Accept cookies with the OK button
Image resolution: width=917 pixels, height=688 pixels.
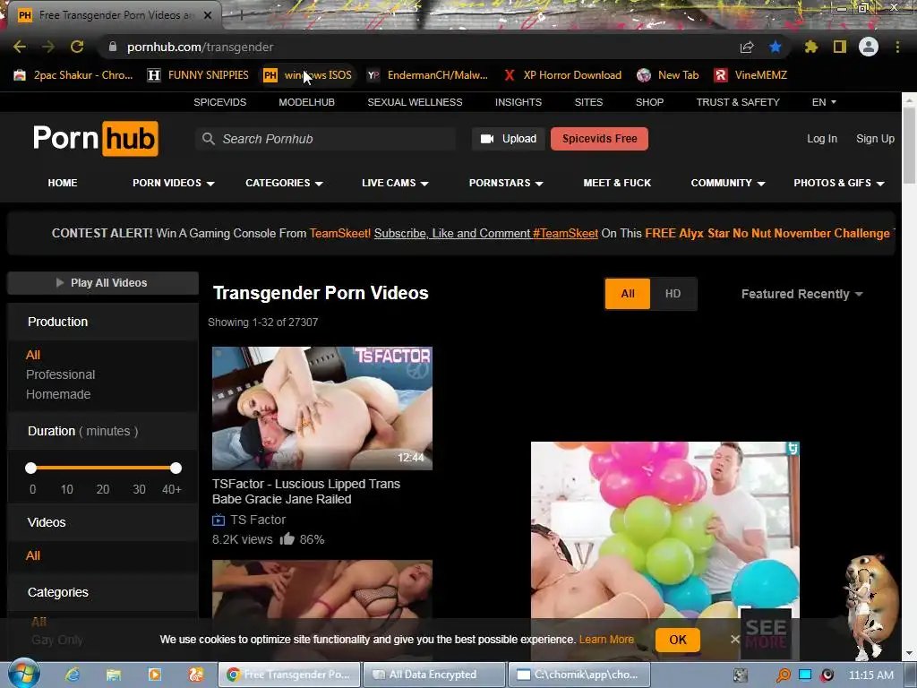click(x=678, y=640)
